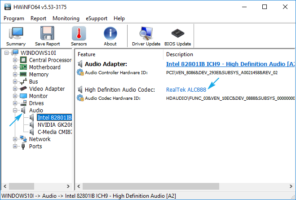Open the Program menu
This screenshot has height=200, width=296.
tap(14, 18)
